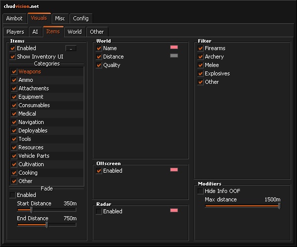Uncheck the Melee filter
The width and height of the screenshot is (297, 247).
click(200, 65)
